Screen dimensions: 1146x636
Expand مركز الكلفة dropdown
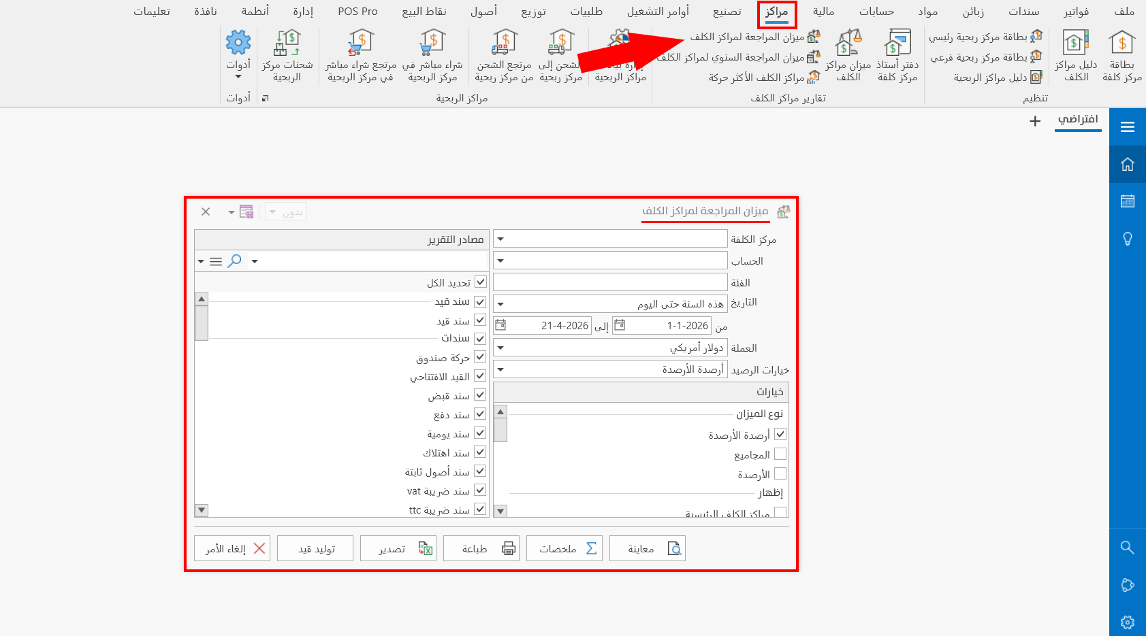pos(500,239)
